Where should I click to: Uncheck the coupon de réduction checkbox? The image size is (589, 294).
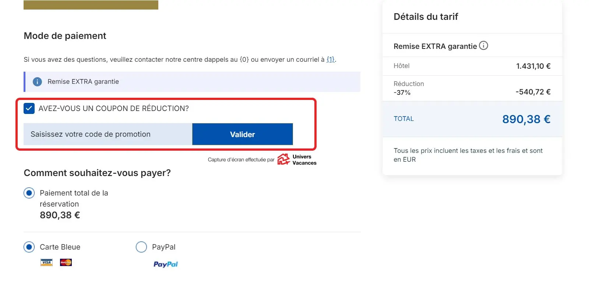(x=29, y=108)
